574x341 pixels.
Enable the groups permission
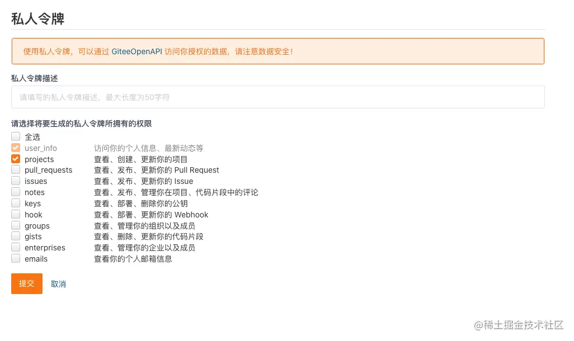(15, 226)
